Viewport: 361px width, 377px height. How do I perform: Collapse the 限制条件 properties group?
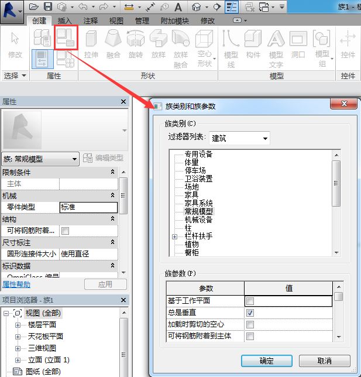(112, 172)
